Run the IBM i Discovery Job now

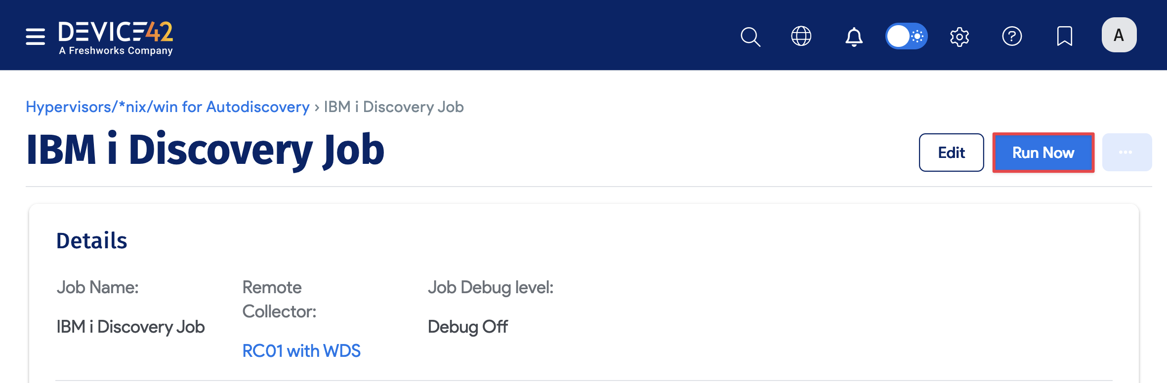click(x=1042, y=153)
